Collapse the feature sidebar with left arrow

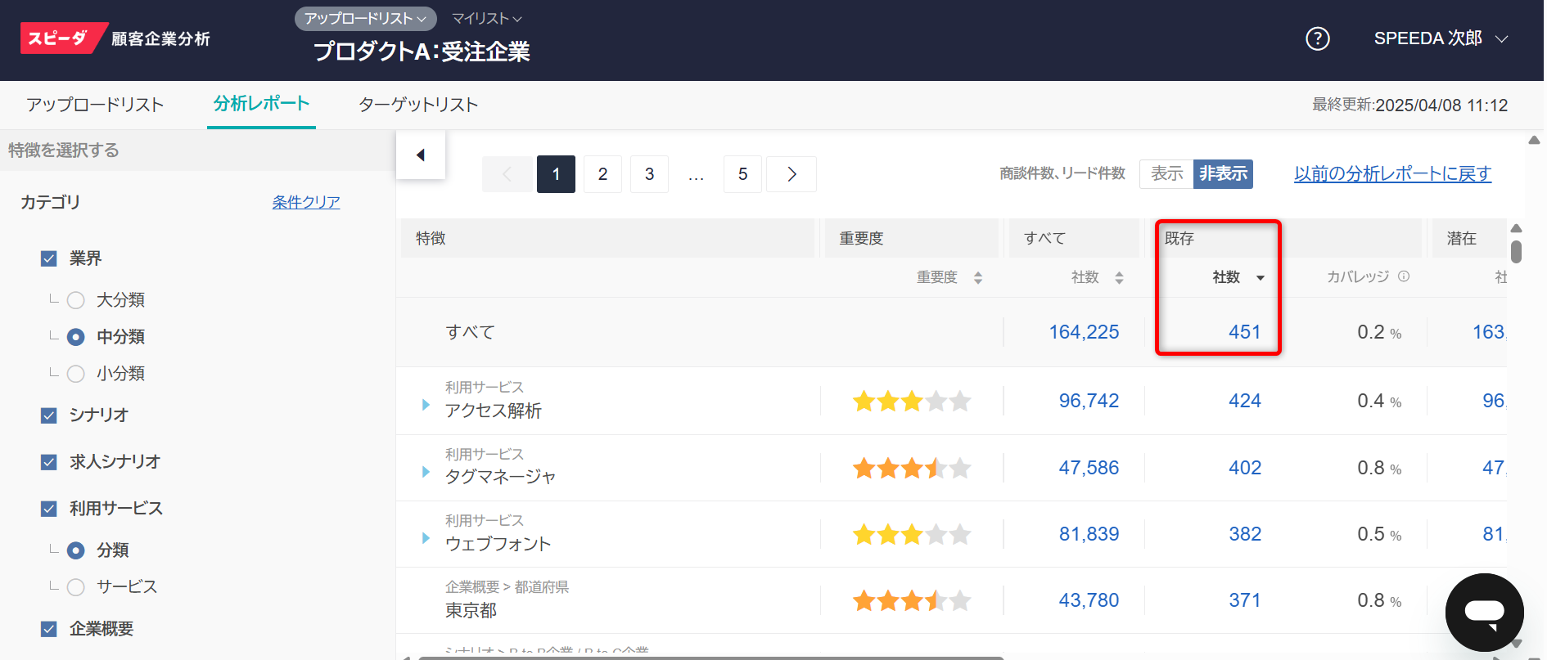point(421,155)
